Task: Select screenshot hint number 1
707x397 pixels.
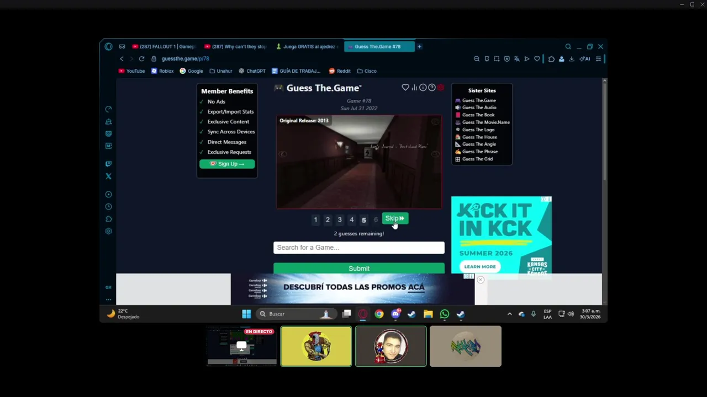Action: (x=315, y=220)
